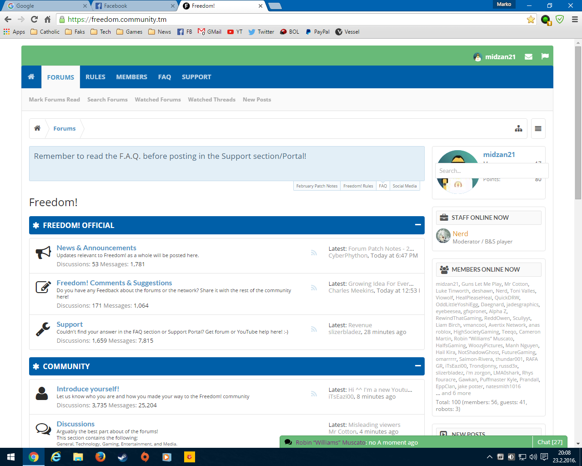This screenshot has width=582, height=466.
Task: Click the breadcrumb home icon
Action: coord(37,128)
